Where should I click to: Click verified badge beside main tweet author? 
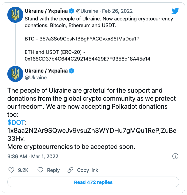[72, 71]
